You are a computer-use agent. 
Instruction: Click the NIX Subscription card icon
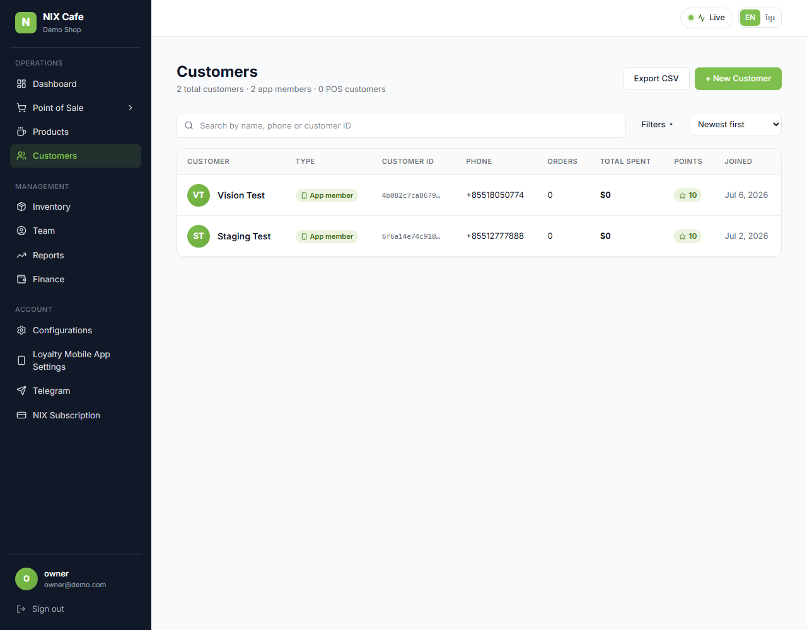21,415
